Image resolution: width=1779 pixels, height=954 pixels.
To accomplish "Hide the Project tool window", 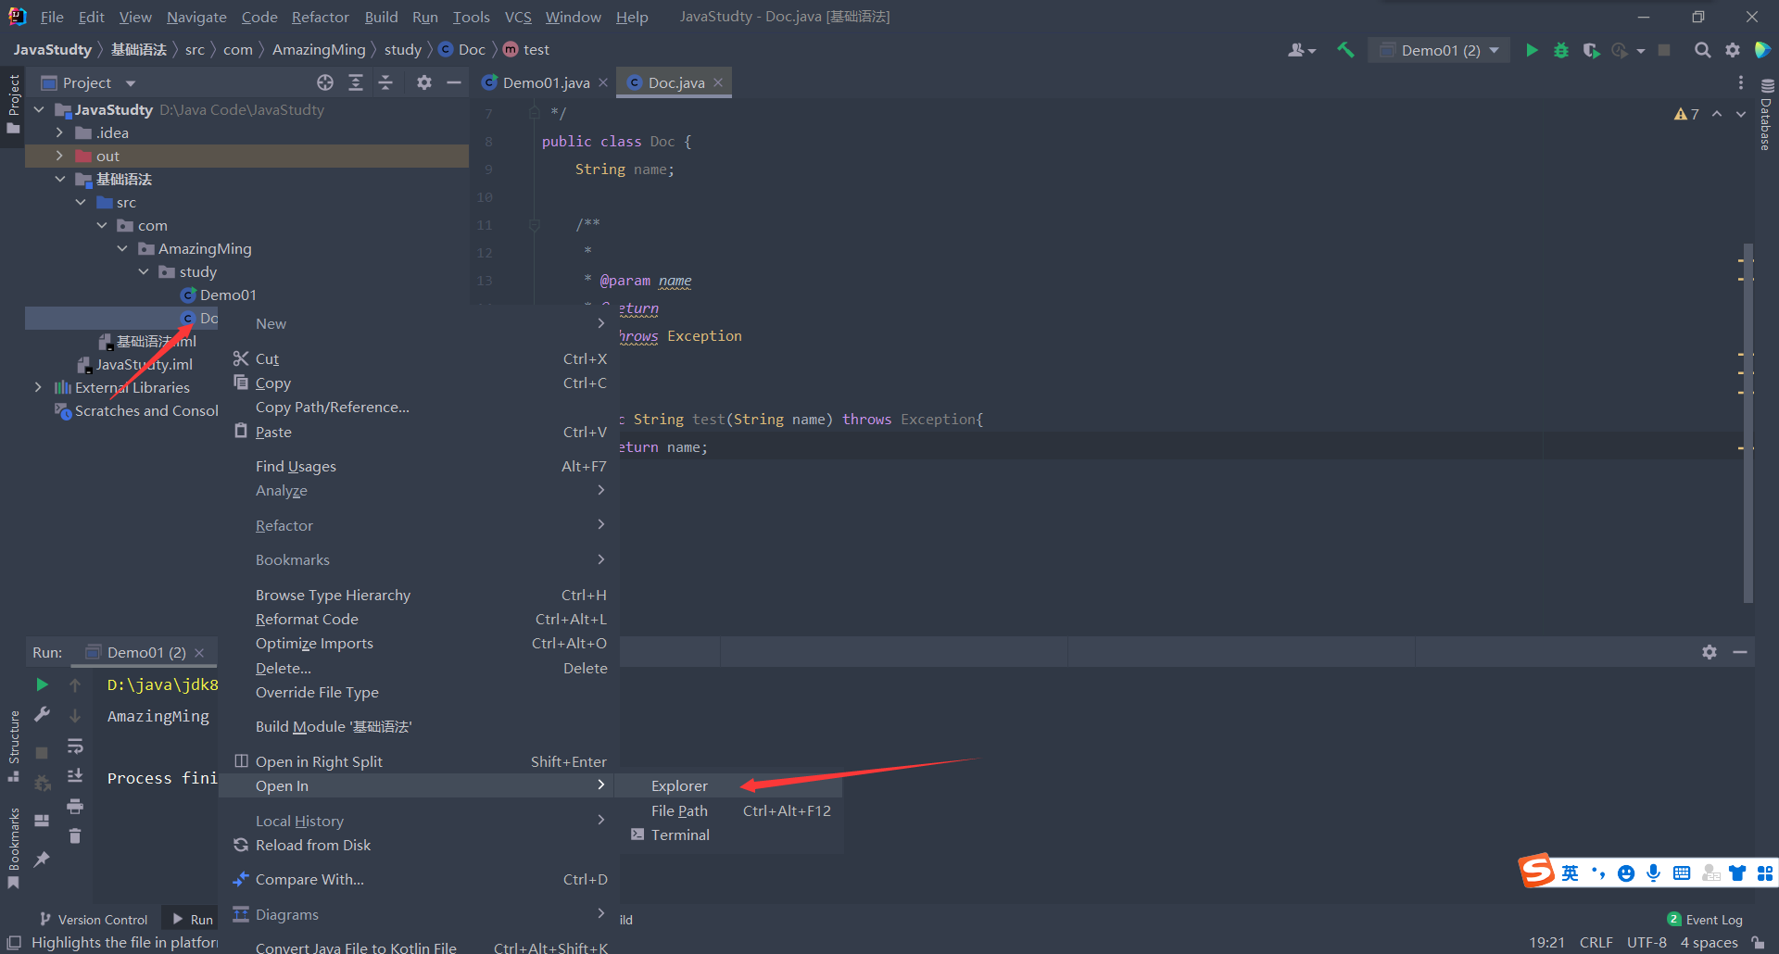I will pyautogui.click(x=454, y=82).
